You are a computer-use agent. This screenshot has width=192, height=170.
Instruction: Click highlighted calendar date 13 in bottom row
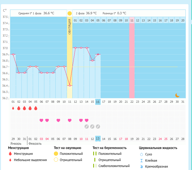tap(98, 139)
